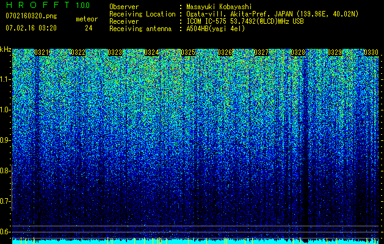Viewport: 384px width, 244px height.
Task: Click the 'Observer' field label
Action: [124, 7]
